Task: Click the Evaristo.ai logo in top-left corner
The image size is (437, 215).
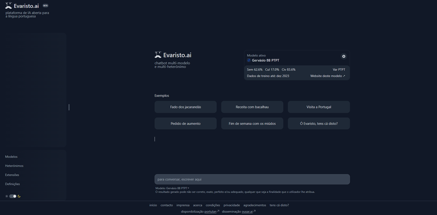Action: click(22, 6)
